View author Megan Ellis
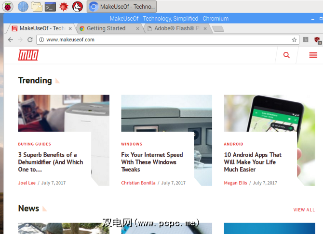 pyautogui.click(x=235, y=183)
